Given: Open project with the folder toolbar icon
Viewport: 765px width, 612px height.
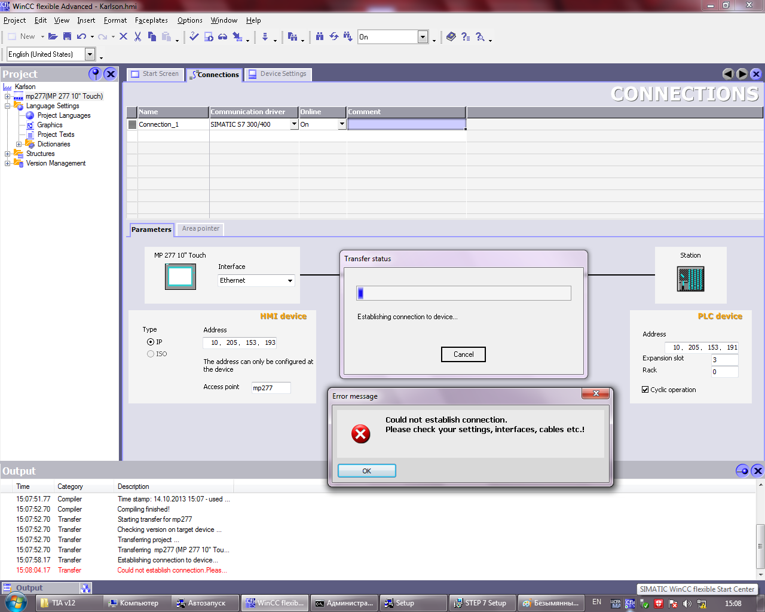Looking at the screenshot, I should (x=53, y=36).
